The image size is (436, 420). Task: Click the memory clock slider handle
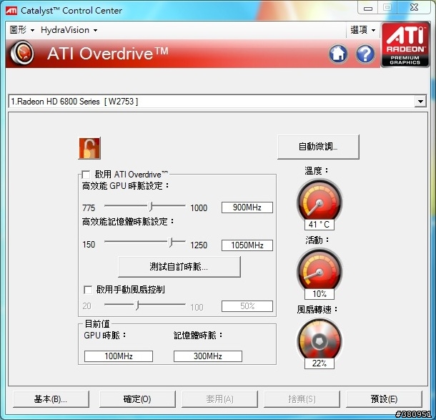click(x=171, y=243)
